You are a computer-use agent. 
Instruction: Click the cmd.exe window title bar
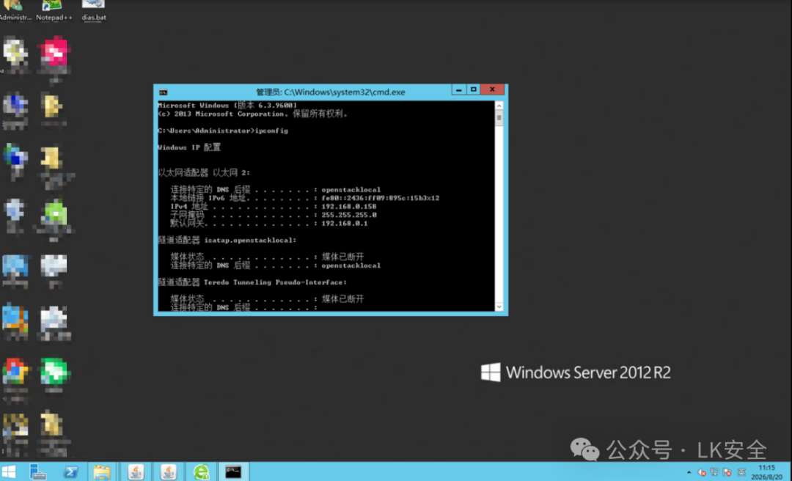330,92
